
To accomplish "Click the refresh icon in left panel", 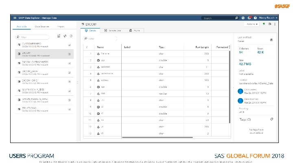I will click(x=65, y=36).
